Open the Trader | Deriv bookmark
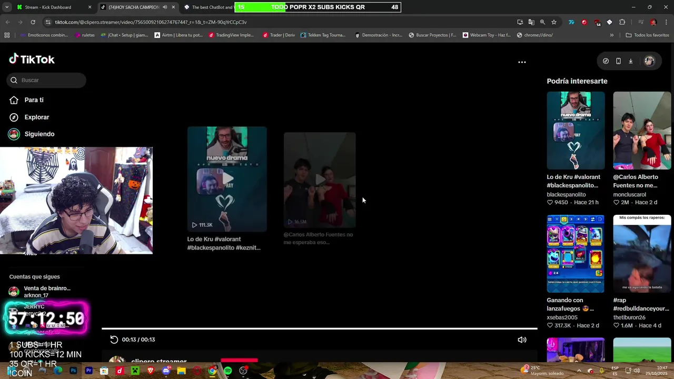Screen dimensions: 674x379 pyautogui.click(x=279, y=35)
